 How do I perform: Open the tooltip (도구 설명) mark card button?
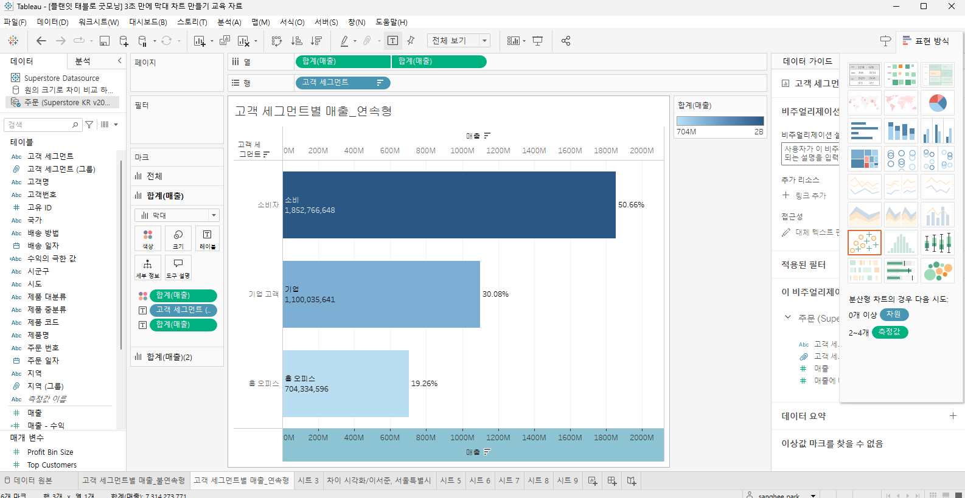(178, 268)
